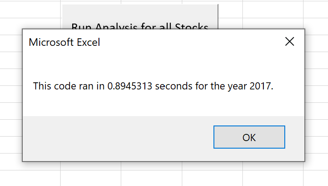Click the OK button in the dialog
This screenshot has width=328, height=186.
pyautogui.click(x=249, y=137)
